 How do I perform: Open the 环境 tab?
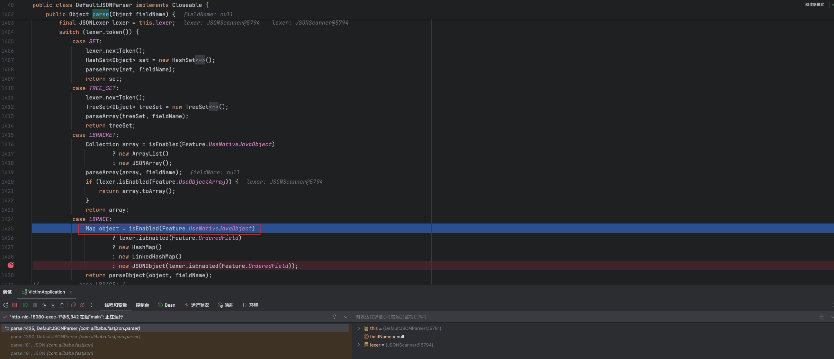(x=250, y=305)
